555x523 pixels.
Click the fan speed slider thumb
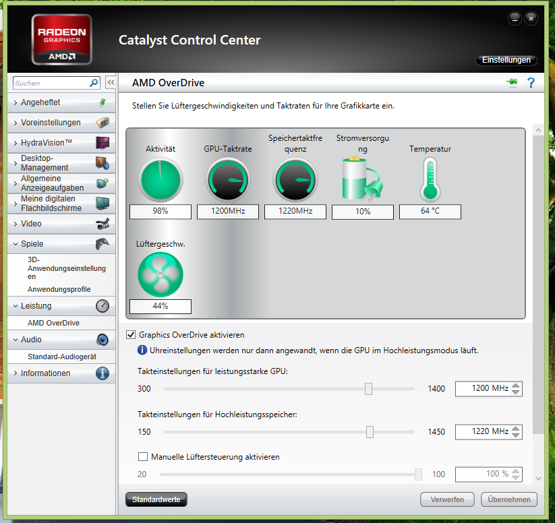pos(418,474)
